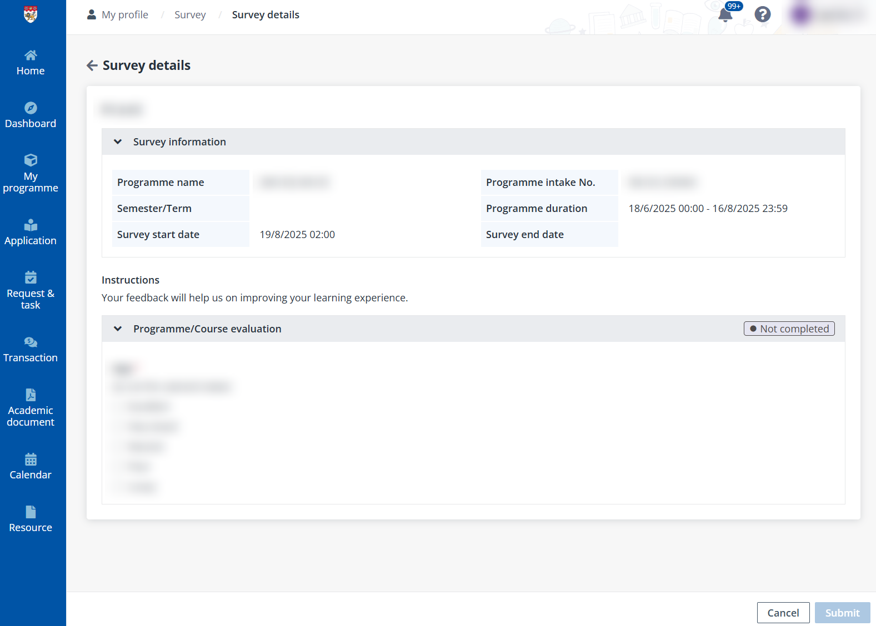Image resolution: width=876 pixels, height=626 pixels.
Task: Open the Resource section
Action: (31, 519)
